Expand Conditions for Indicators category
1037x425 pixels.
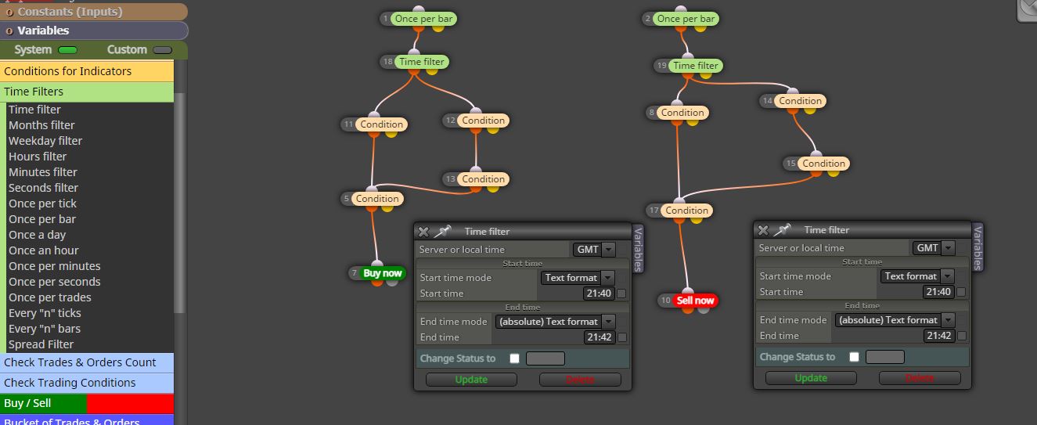(x=86, y=71)
